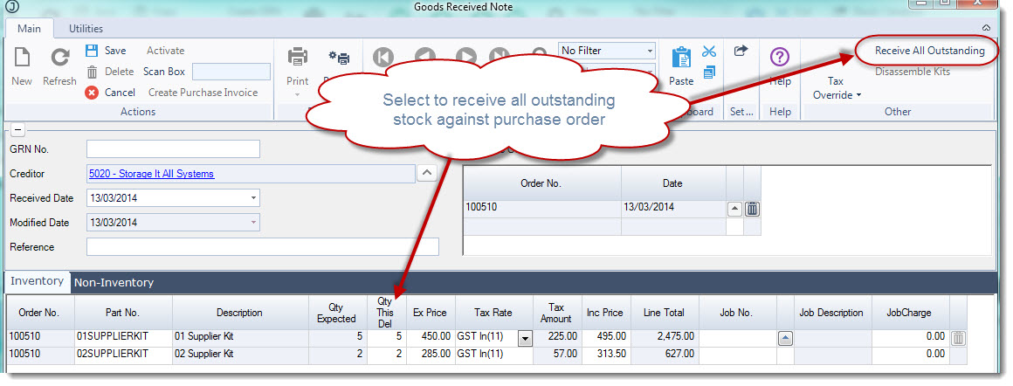Image resolution: width=1013 pixels, height=386 pixels.
Task: Open the Modified Date dropdown
Action: [x=254, y=223]
